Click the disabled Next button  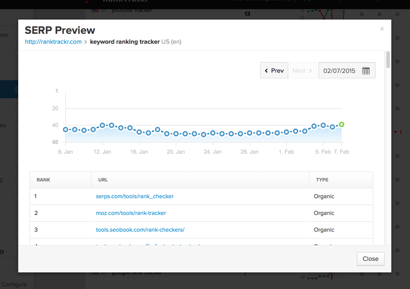tap(302, 70)
